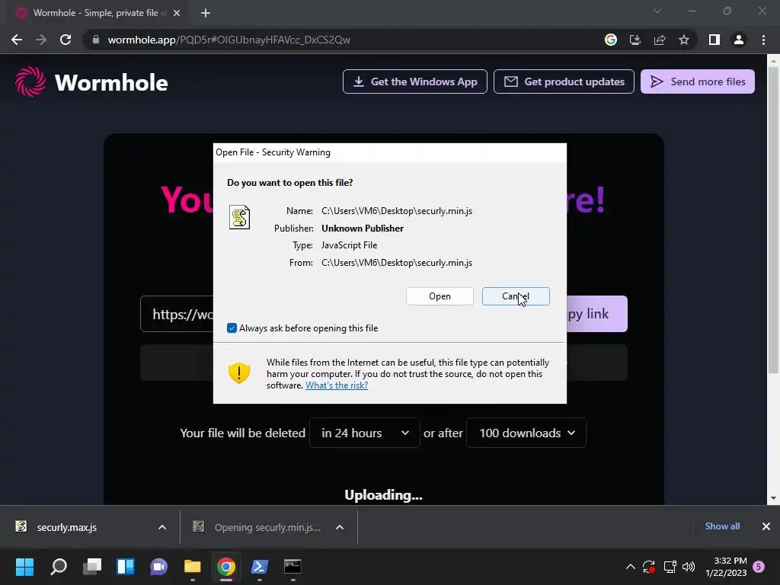Screen dimensions: 780x585
Task: Reload the page with the refresh icon
Action: [x=66, y=40]
